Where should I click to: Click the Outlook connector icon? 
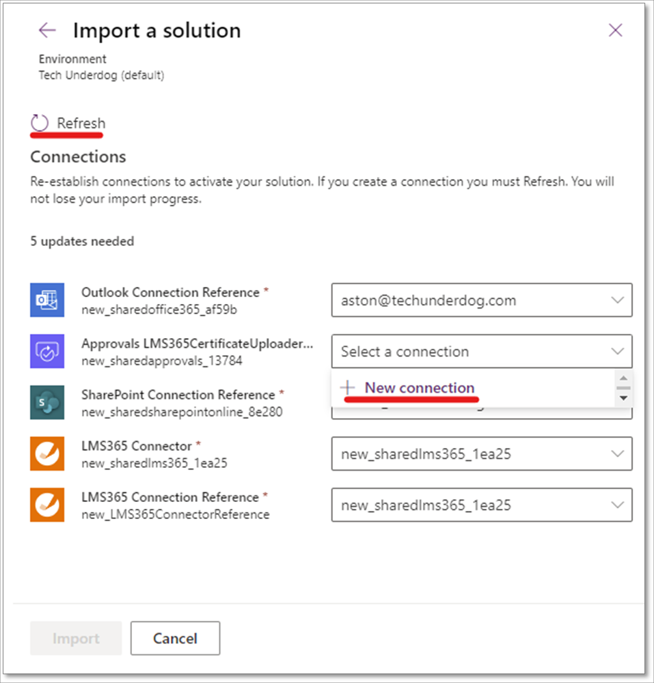(47, 300)
